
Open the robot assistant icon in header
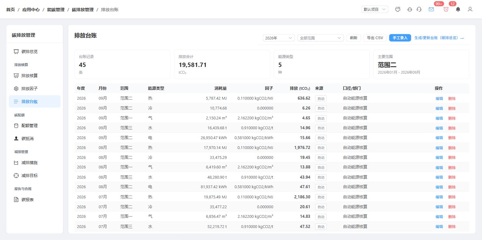click(x=410, y=9)
